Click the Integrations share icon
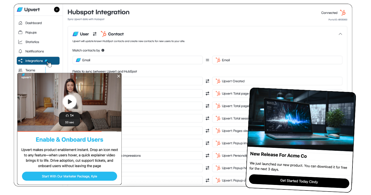The height and width of the screenshot is (195, 371). [x=20, y=61]
